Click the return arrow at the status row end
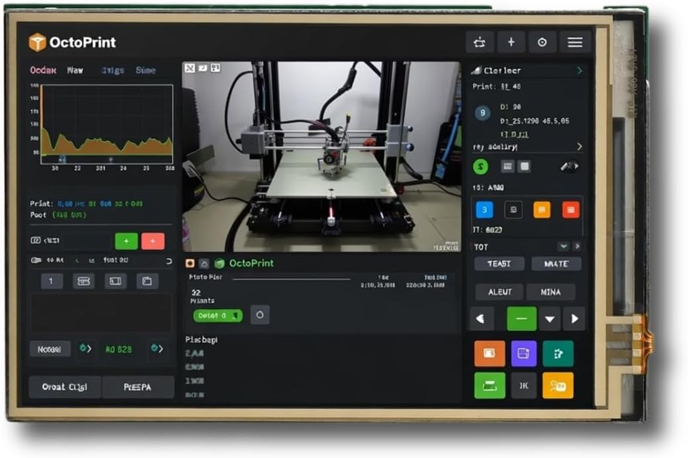This screenshot has height=458, width=688. point(169,261)
